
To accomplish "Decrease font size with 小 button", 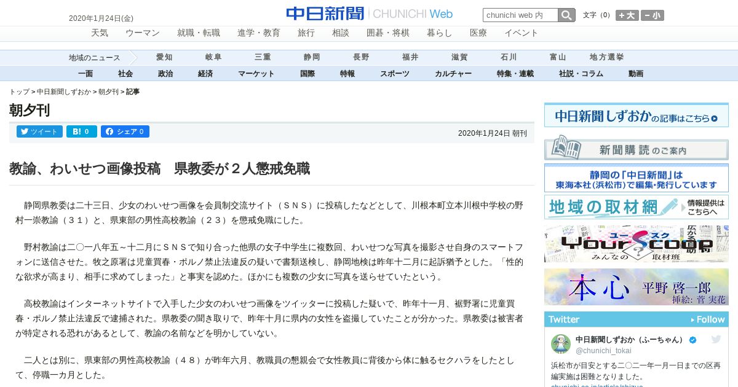I will pyautogui.click(x=653, y=15).
